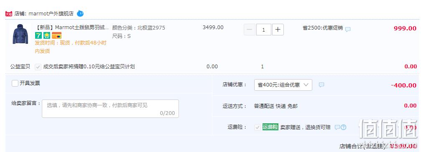Screen dimensions: 421x152
Task: Click the 卖家赠送，退换货可赔 text
Action: coord(306,127)
